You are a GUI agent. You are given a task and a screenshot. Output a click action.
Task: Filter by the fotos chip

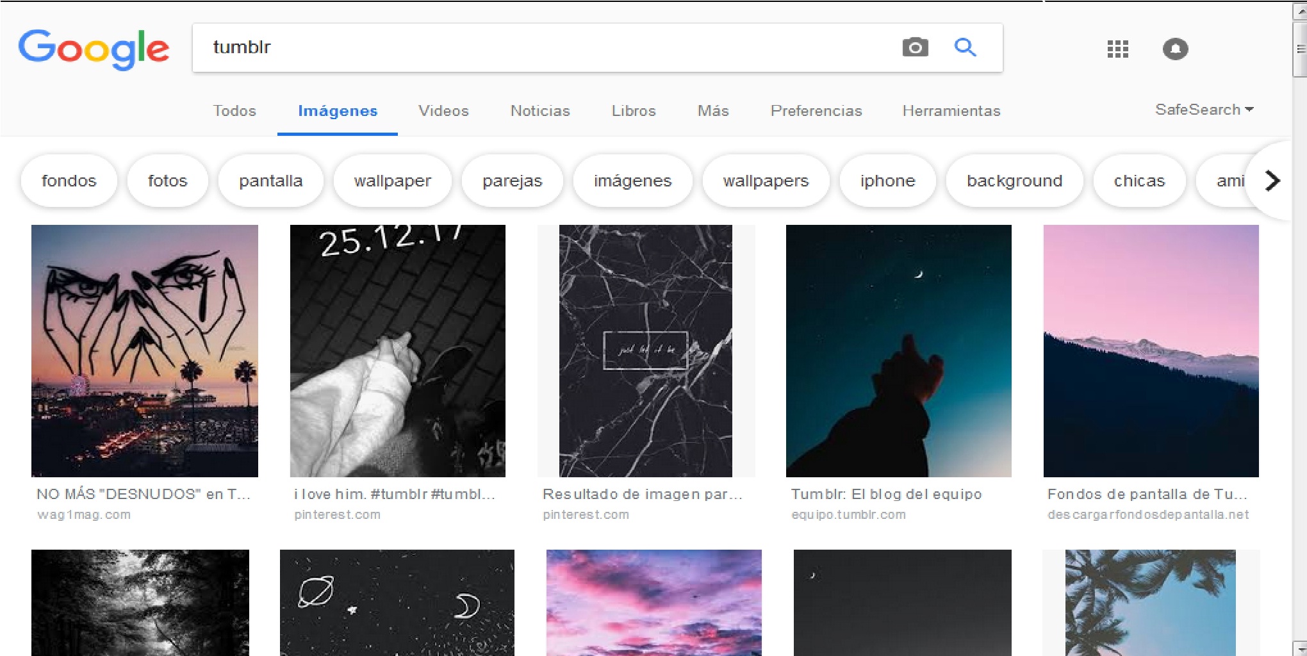pyautogui.click(x=168, y=181)
